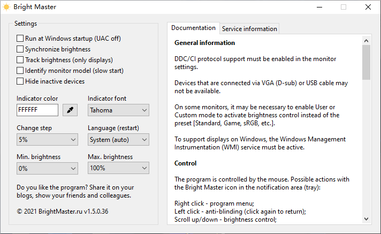This screenshot has height=234, width=381.
Task: Click the Indicator color FFFFFF field
Action: [37, 110]
